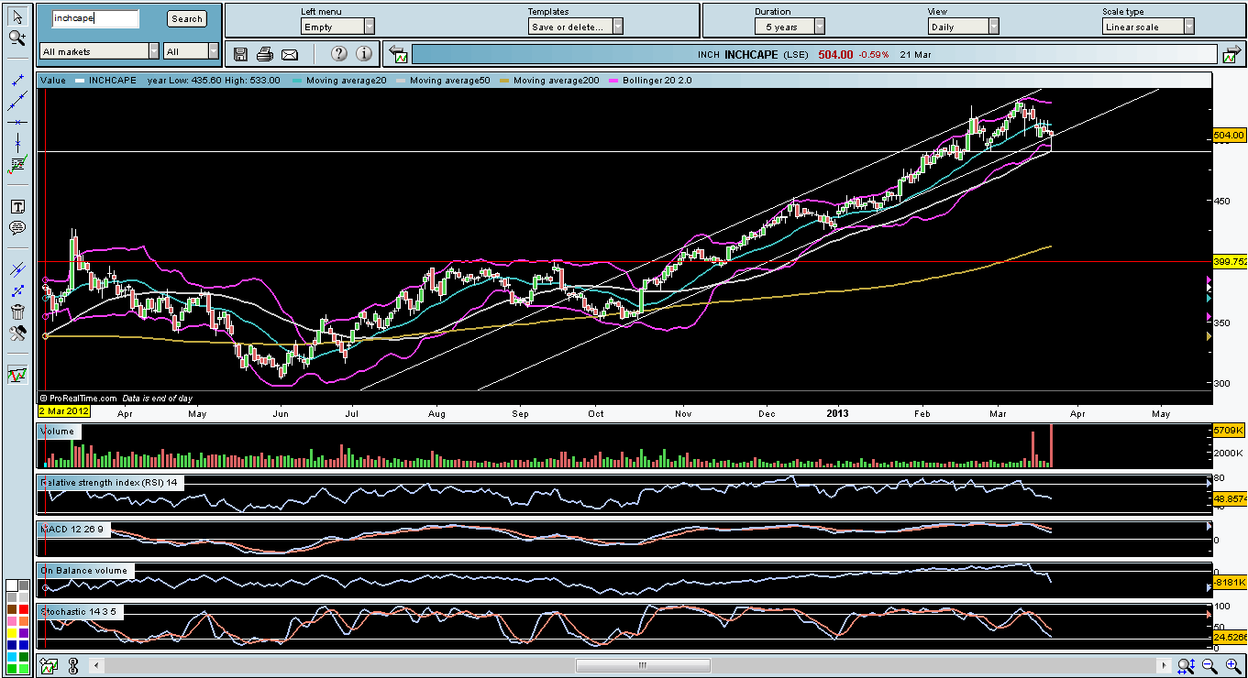1248x678 pixels.
Task: Click the printer icon
Action: pos(265,54)
